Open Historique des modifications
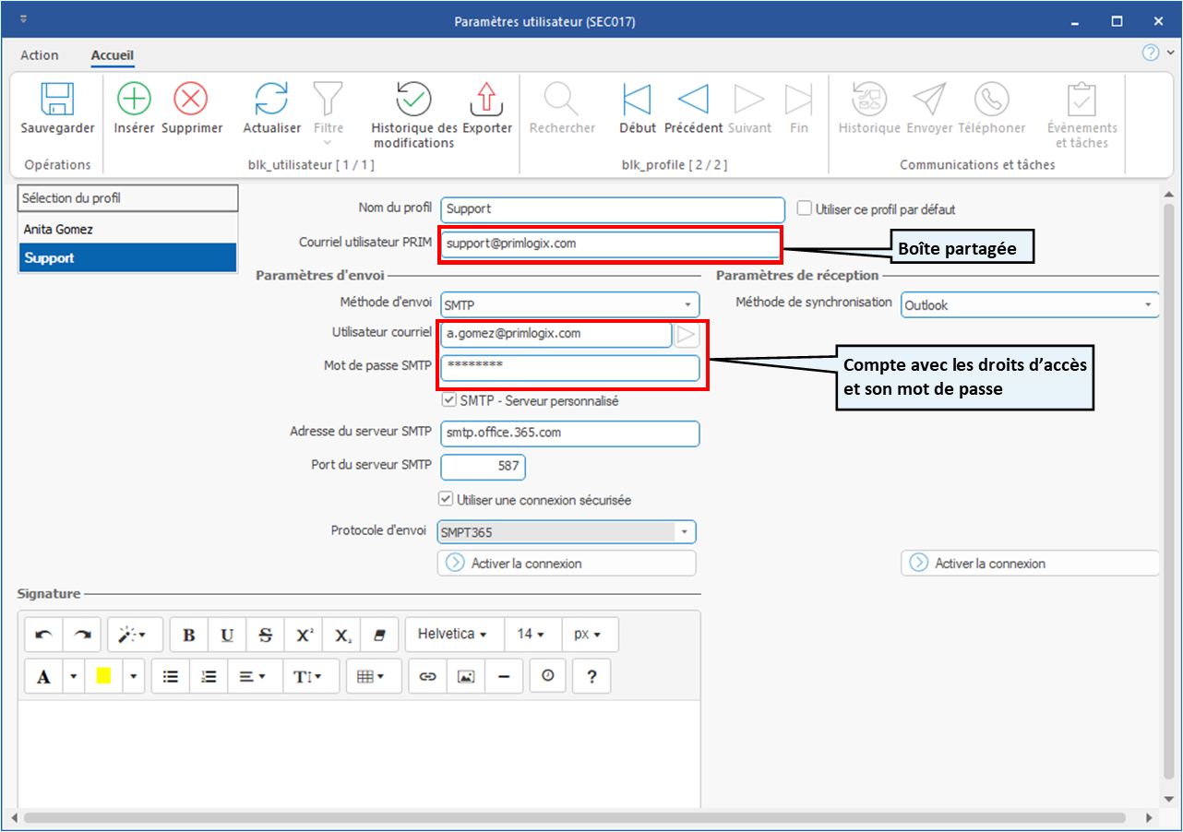 (413, 100)
